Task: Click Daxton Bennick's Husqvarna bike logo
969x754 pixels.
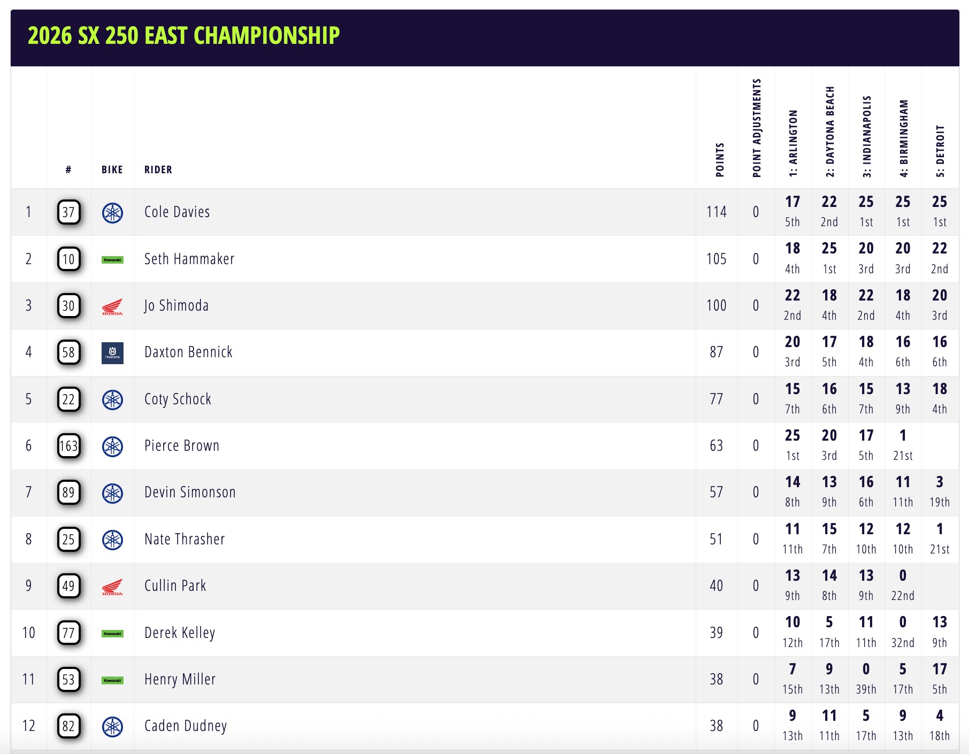Action: pyautogui.click(x=112, y=353)
